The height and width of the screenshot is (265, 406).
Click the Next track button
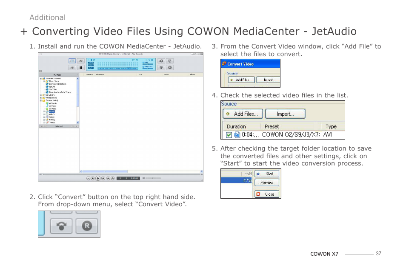103,178
